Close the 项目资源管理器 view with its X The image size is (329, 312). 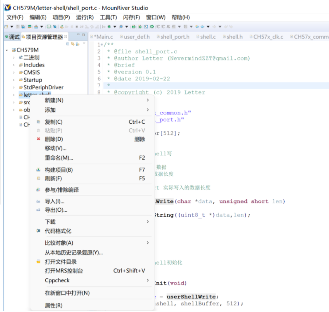pyautogui.click(x=66, y=36)
